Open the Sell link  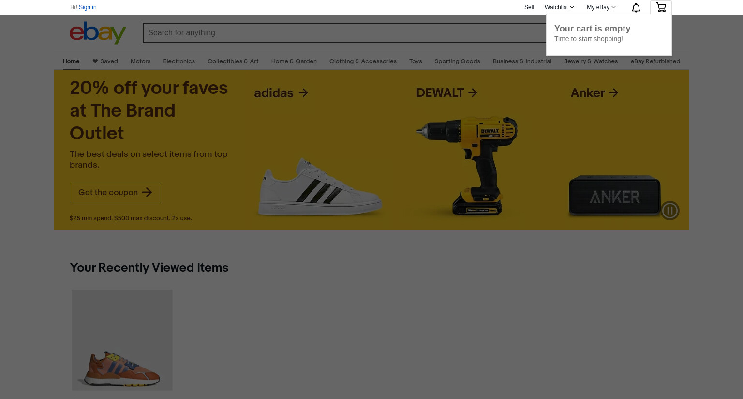tap(529, 7)
